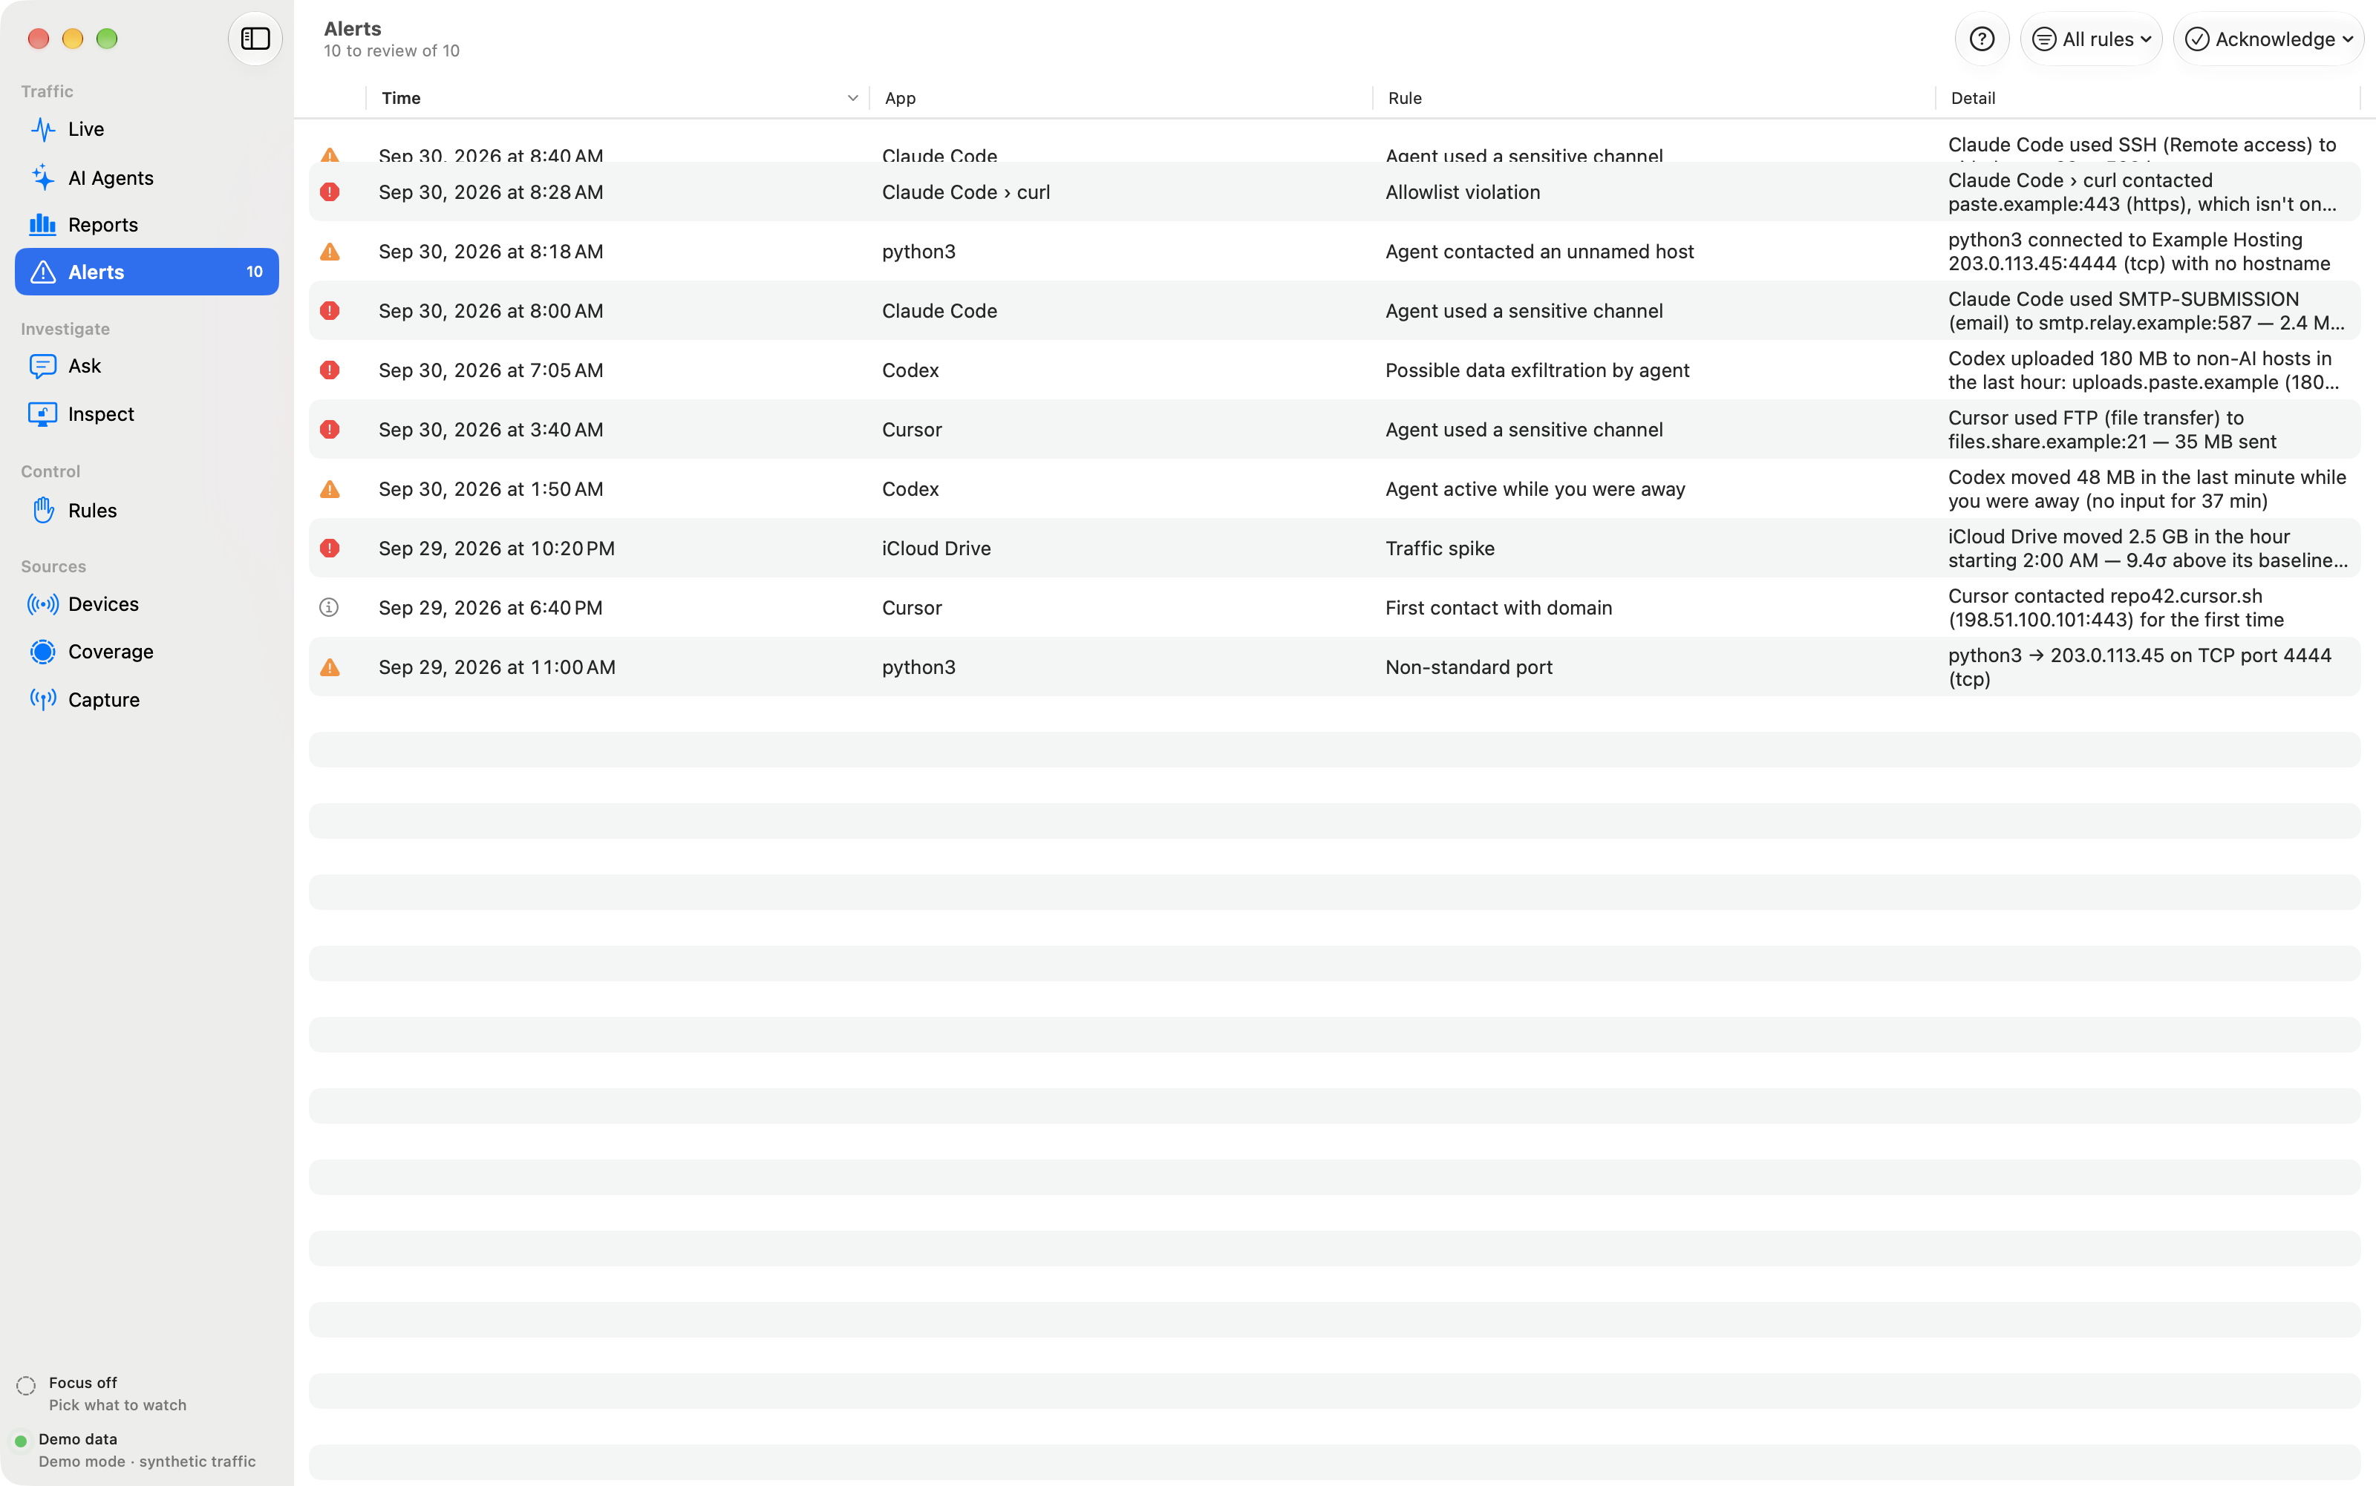
Task: Select 'First contact with domain' rule
Action: click(1498, 607)
